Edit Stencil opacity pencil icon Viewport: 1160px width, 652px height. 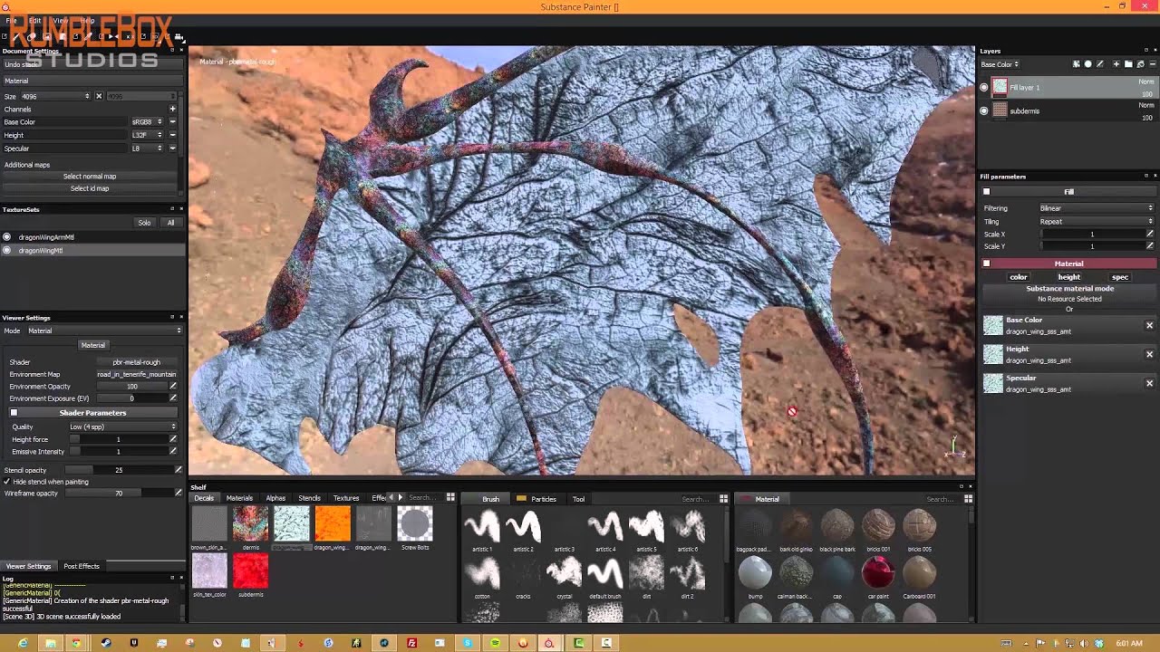(179, 470)
